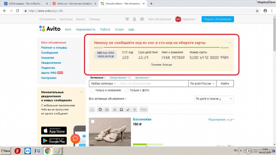Click listing search input field
This screenshot has width=276, height=155.
point(153,84)
